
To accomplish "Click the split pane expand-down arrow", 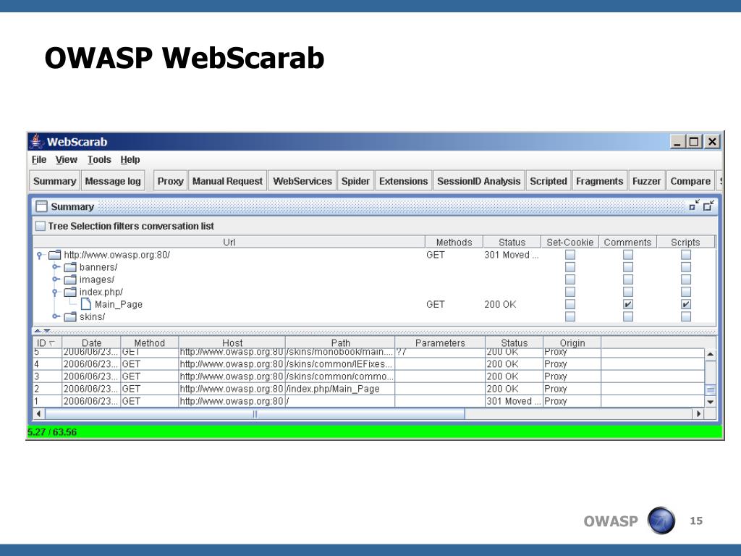I will (x=47, y=330).
